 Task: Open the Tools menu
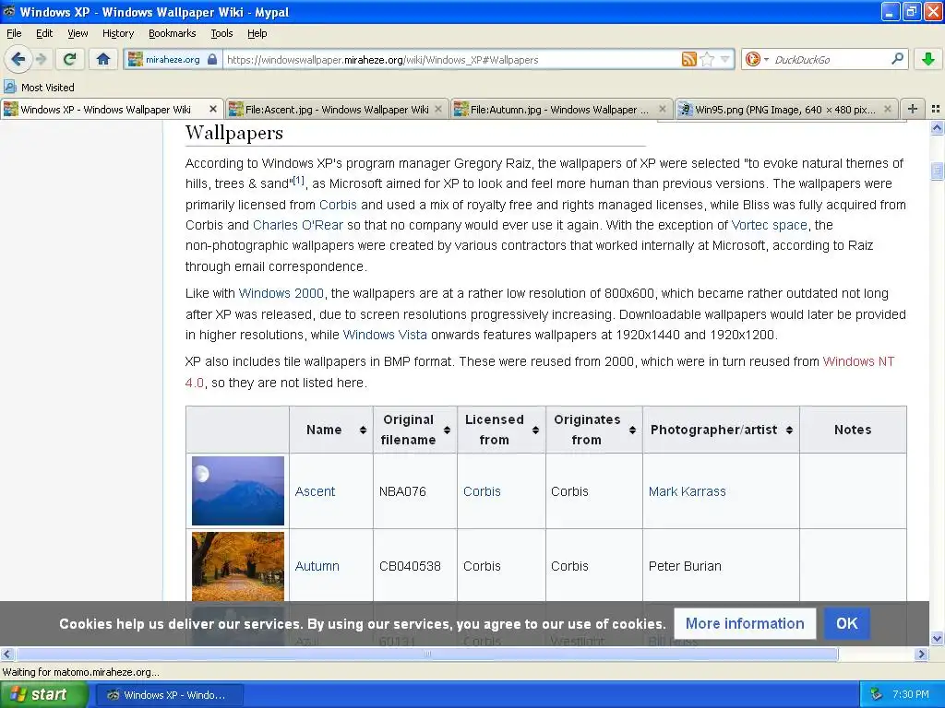pos(221,33)
